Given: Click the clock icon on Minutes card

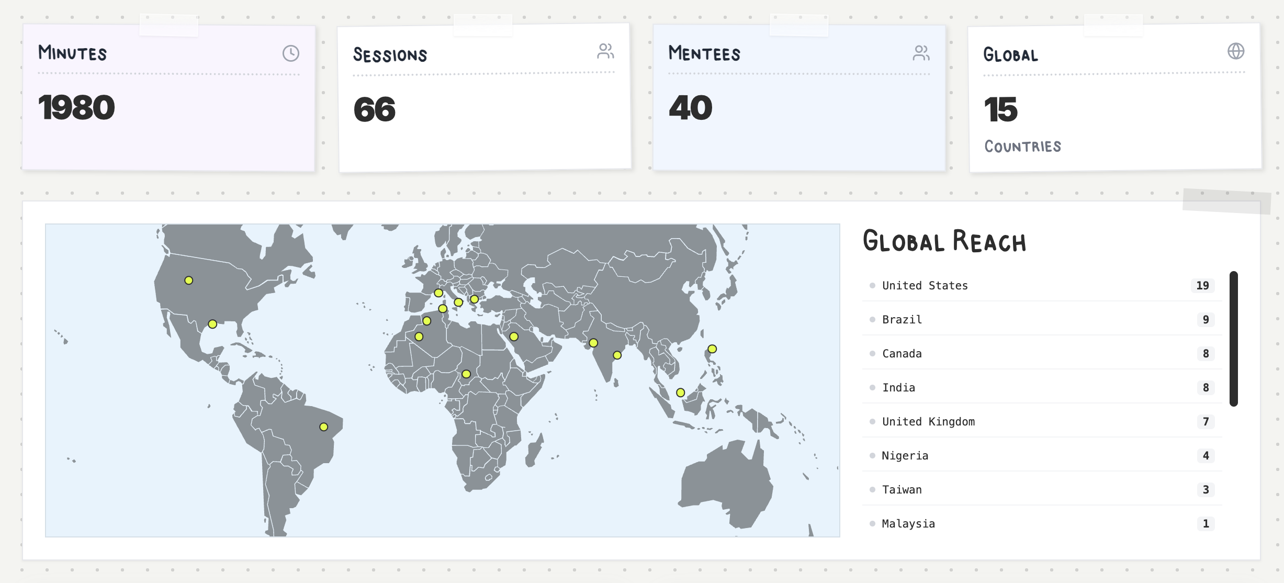Looking at the screenshot, I should pyautogui.click(x=291, y=53).
